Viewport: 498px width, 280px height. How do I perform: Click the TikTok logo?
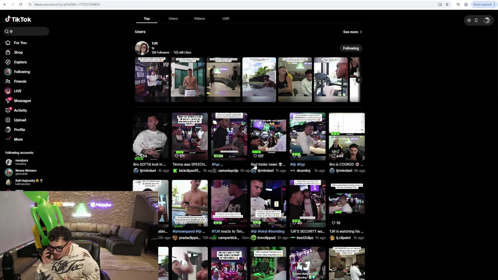coord(18,19)
